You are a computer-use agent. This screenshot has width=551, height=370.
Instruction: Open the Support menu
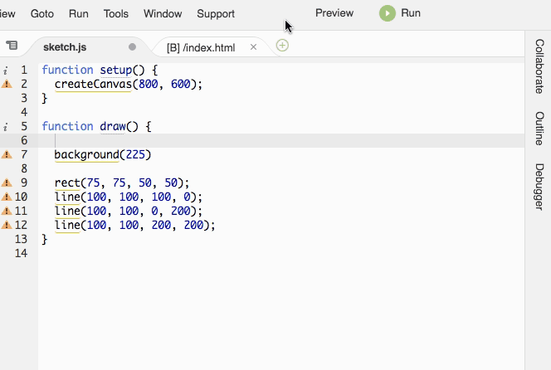pos(216,14)
